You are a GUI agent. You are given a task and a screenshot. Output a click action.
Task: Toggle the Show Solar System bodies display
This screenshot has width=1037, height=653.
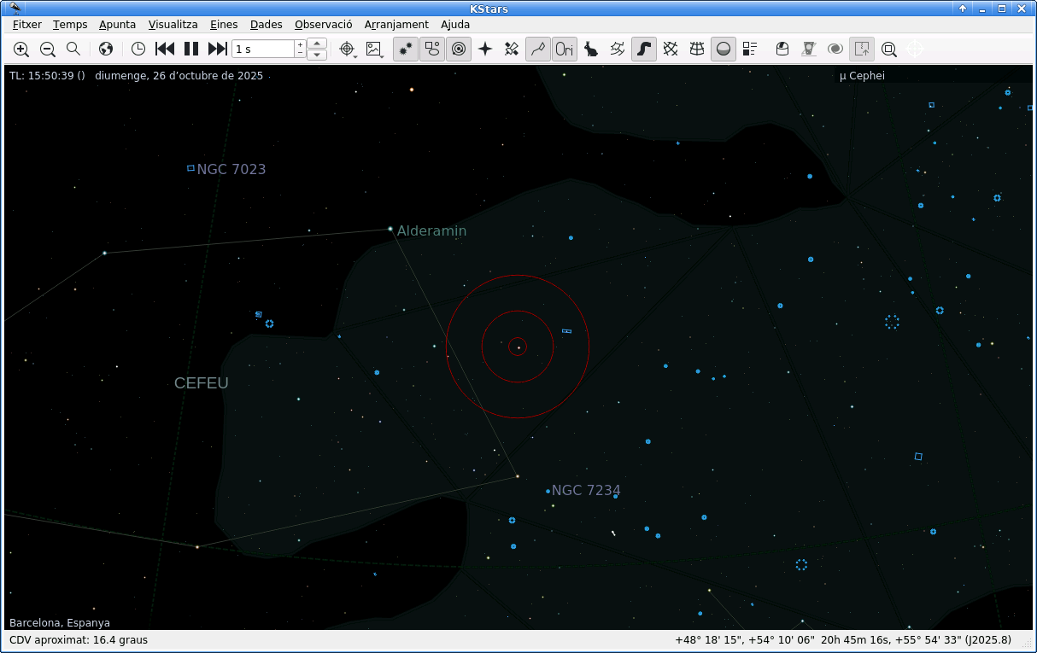click(459, 49)
